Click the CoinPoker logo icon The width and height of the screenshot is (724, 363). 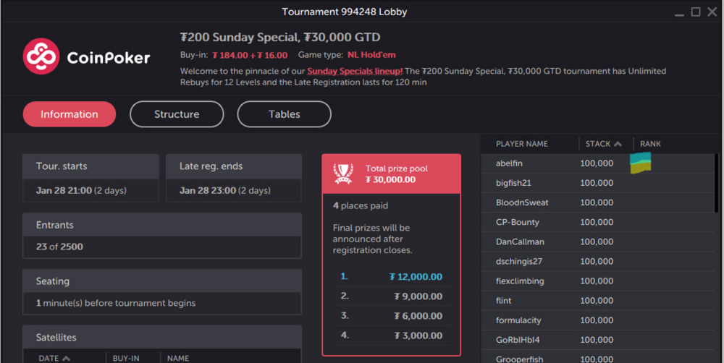click(41, 56)
